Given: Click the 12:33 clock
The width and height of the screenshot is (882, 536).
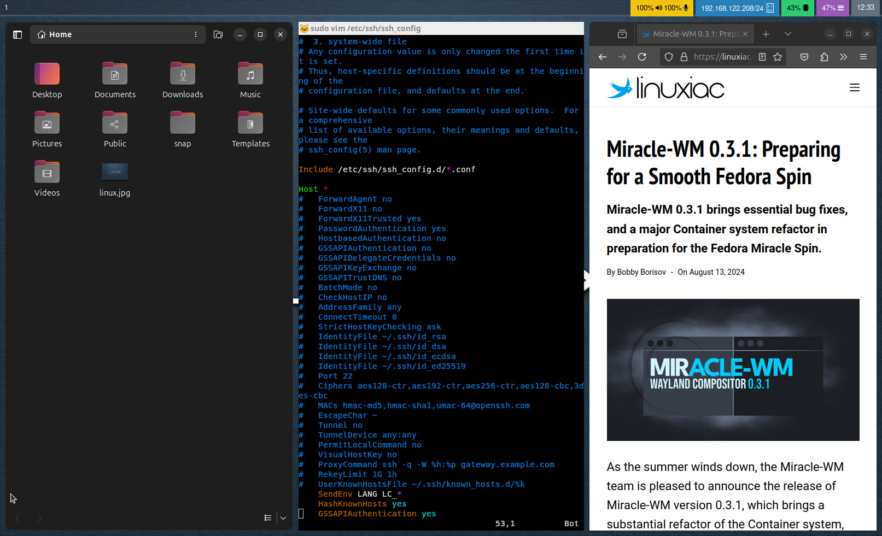Looking at the screenshot, I should tap(866, 8).
